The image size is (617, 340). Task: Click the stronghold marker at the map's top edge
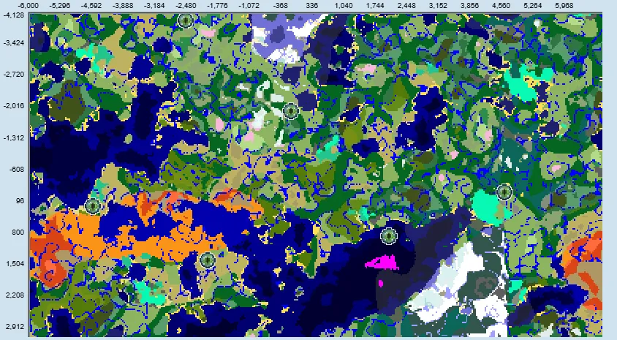click(x=186, y=20)
